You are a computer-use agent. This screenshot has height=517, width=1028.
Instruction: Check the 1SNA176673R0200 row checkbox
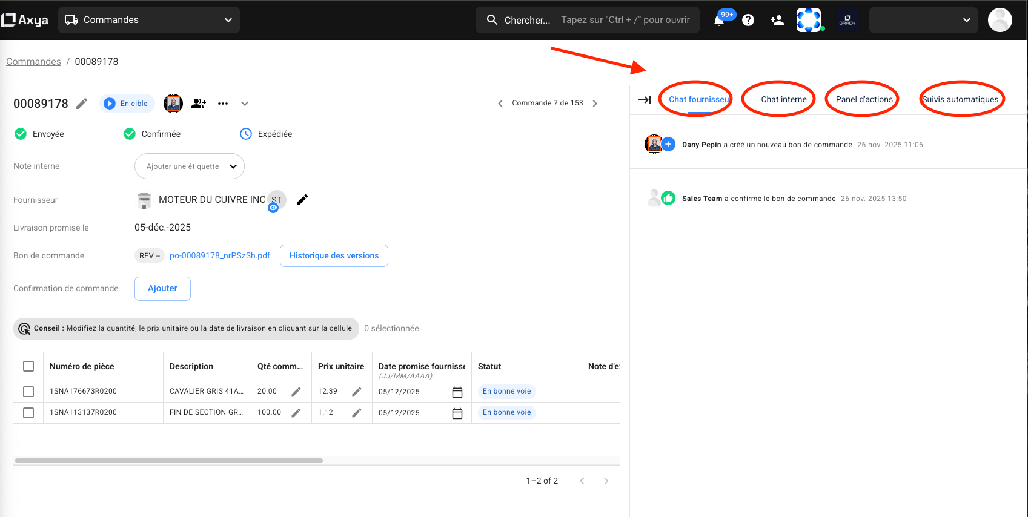28,392
